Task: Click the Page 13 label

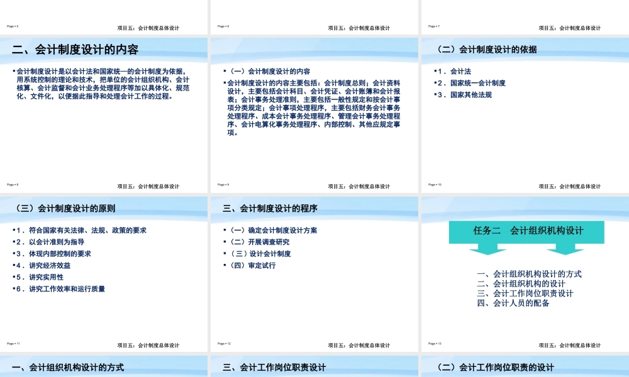Action: (x=435, y=344)
